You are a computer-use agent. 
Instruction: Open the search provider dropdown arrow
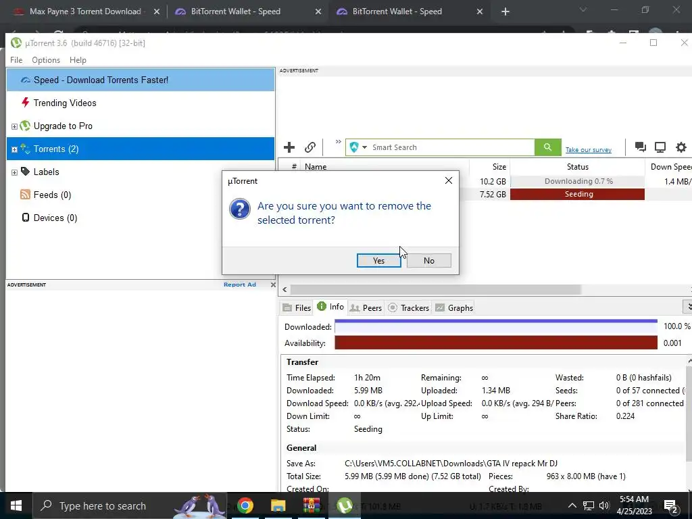(364, 147)
